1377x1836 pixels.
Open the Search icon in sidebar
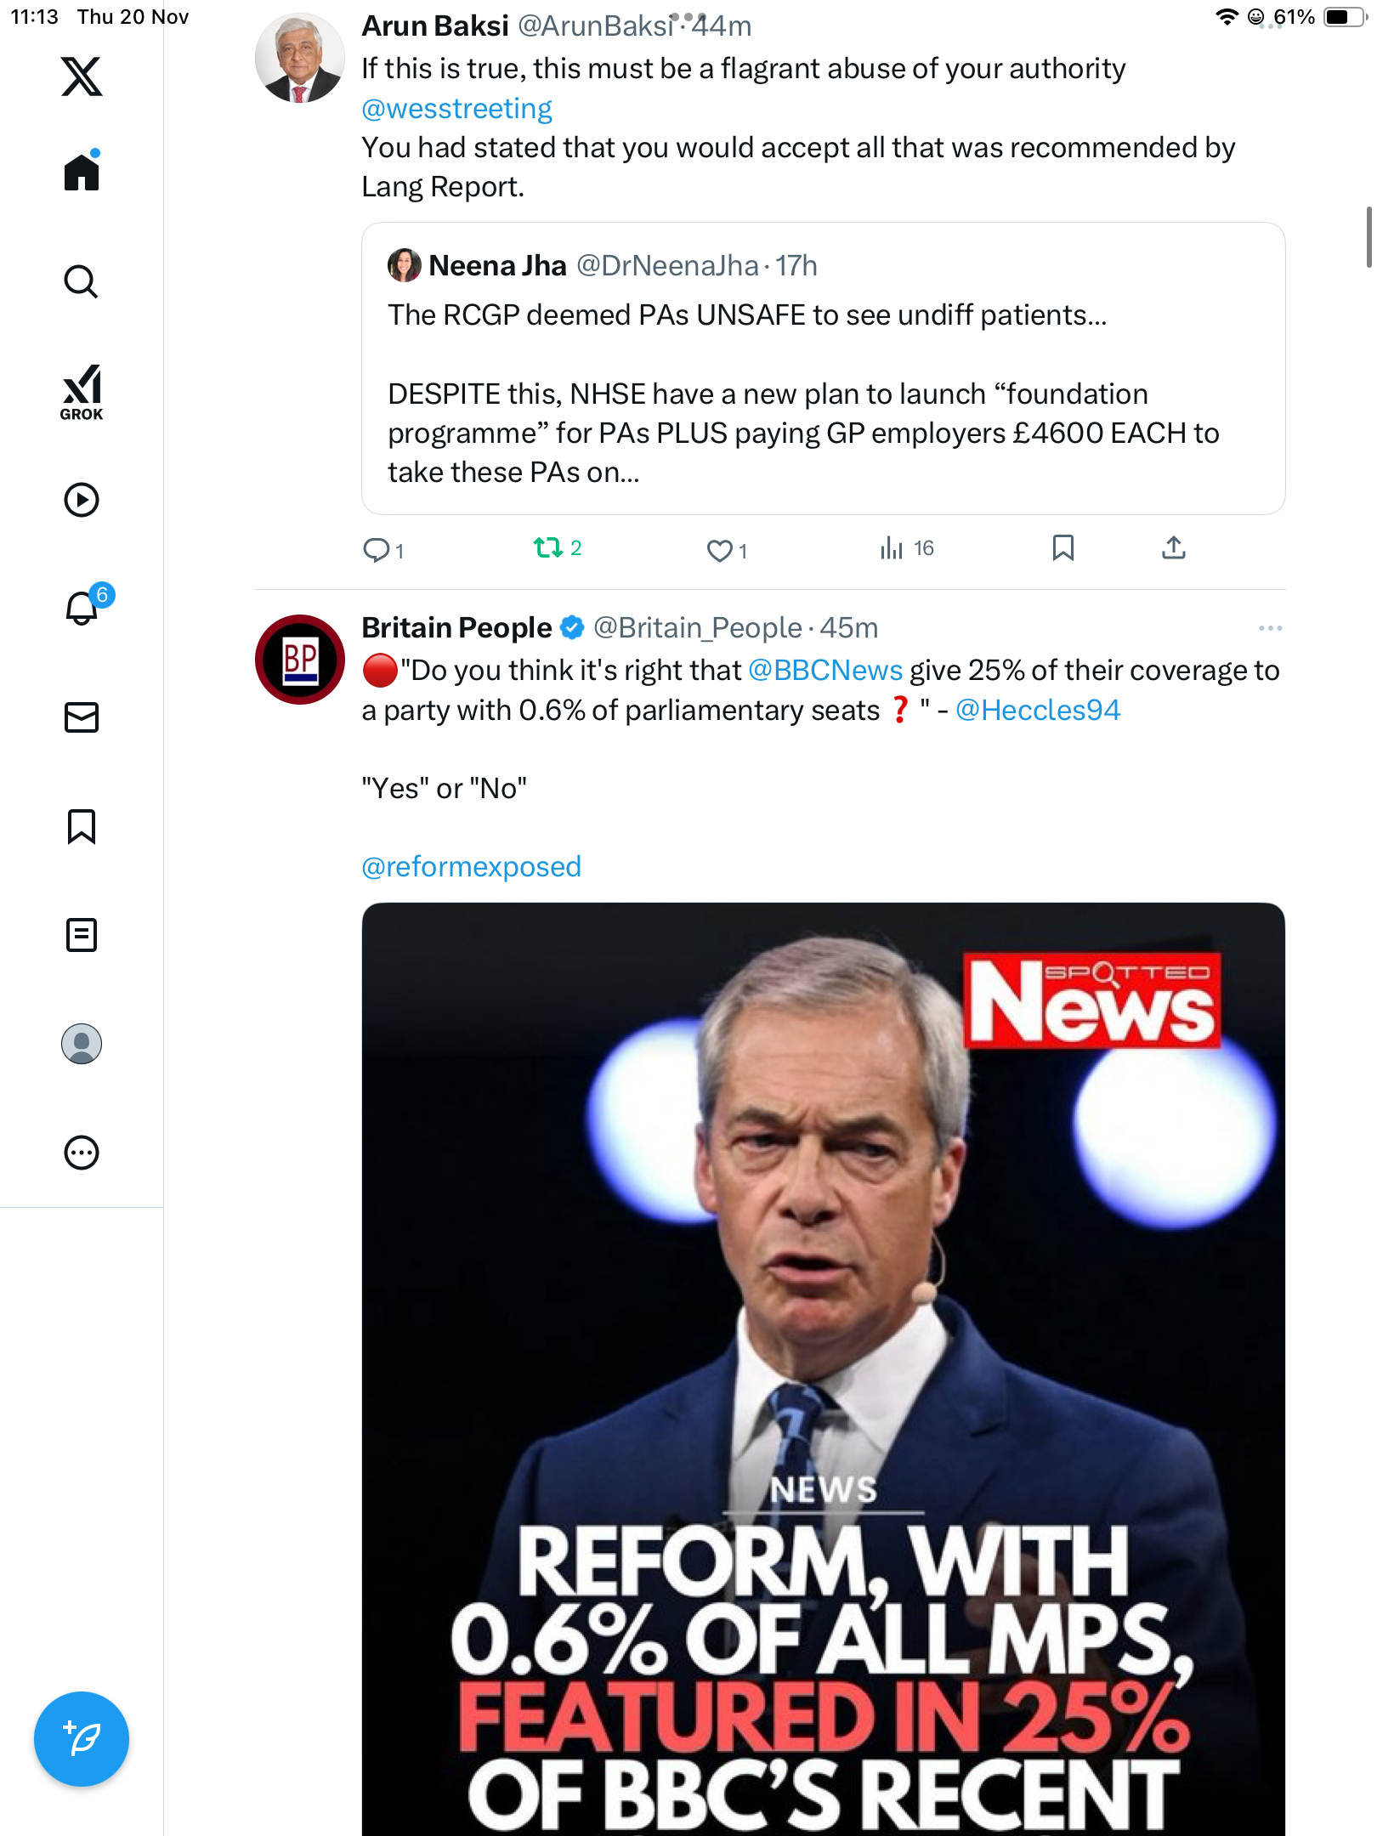click(82, 281)
